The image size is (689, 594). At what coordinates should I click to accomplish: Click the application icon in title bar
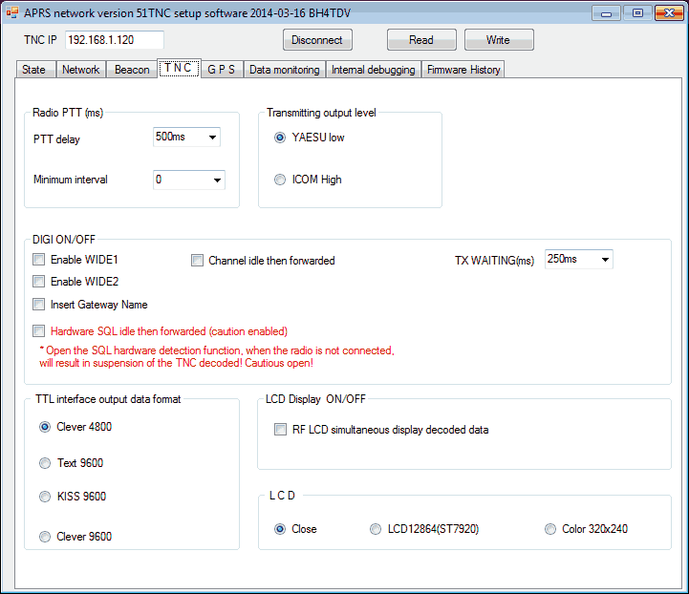point(12,12)
